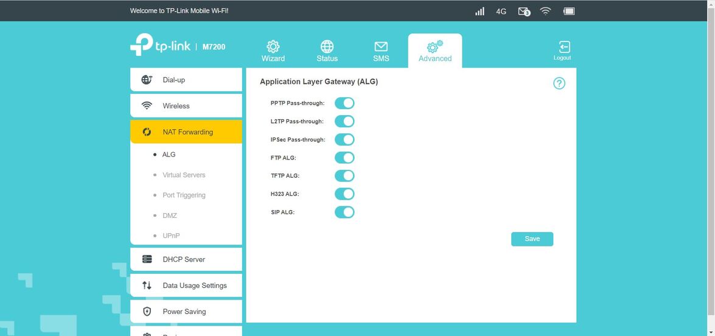
Task: Open the Wizard gear icon tab
Action: tap(273, 51)
